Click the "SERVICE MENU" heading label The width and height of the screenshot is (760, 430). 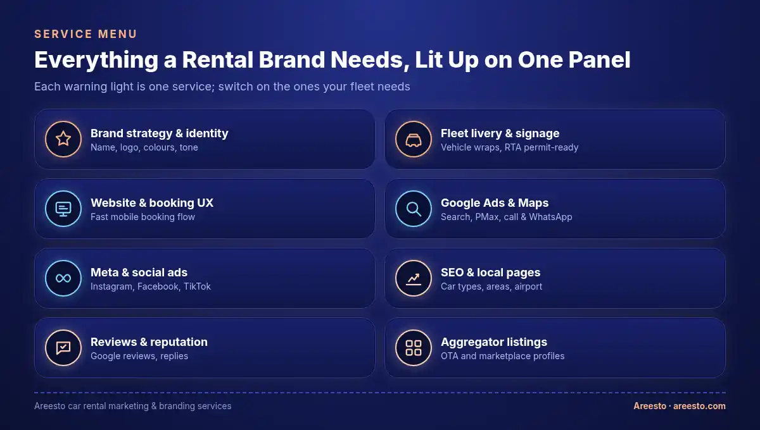85,34
